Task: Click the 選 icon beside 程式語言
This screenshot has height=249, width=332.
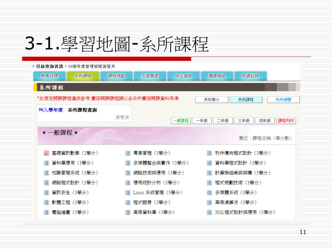Action: click(x=128, y=203)
